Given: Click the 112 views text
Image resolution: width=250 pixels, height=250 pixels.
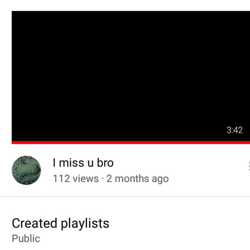Looking at the screenshot, I should click(x=76, y=179).
